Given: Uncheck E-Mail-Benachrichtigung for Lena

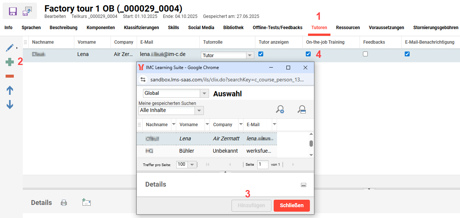Looking at the screenshot, I should coord(407,54).
